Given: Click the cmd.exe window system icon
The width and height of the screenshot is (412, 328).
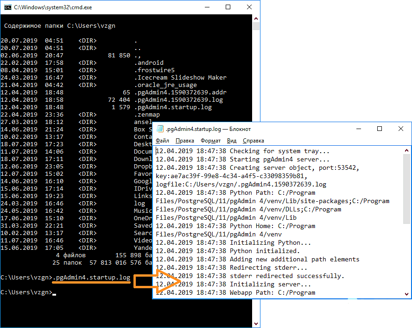Looking at the screenshot, I should tap(6, 7).
